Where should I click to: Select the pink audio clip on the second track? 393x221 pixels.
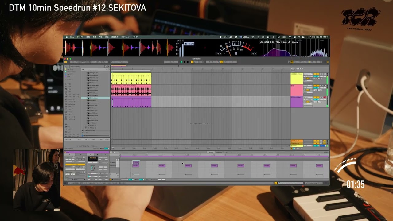(x=131, y=91)
